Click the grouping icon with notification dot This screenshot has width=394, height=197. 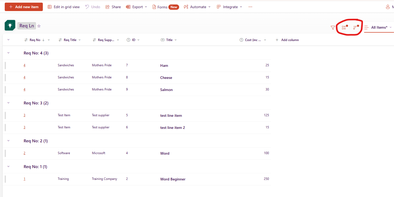[344, 27]
